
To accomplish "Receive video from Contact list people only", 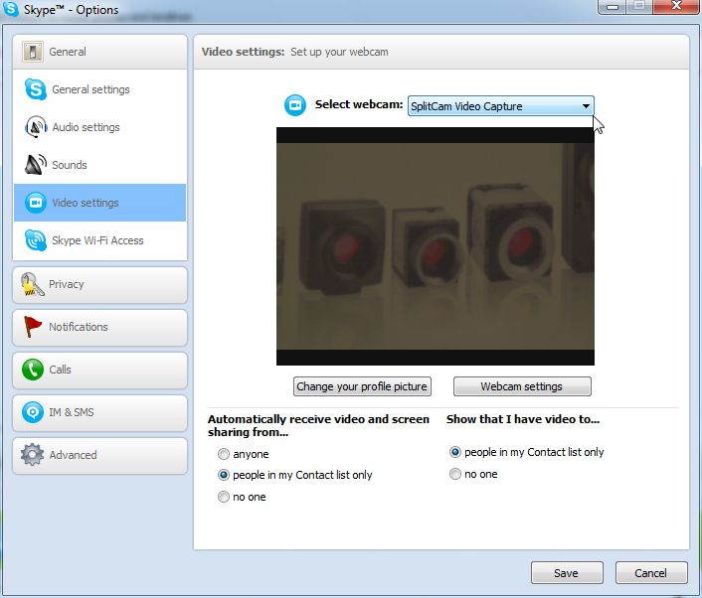I will click(224, 475).
